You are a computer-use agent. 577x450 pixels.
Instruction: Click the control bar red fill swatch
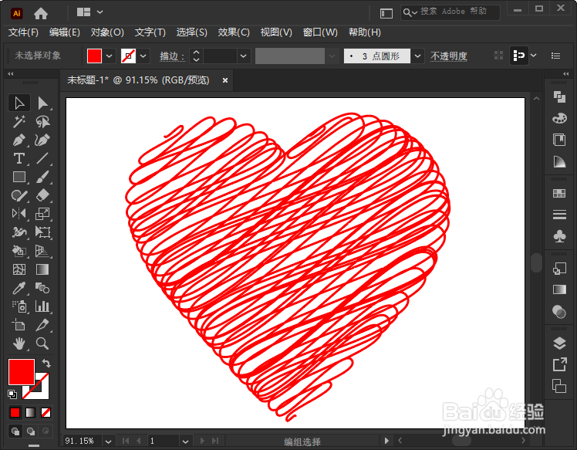pos(94,56)
